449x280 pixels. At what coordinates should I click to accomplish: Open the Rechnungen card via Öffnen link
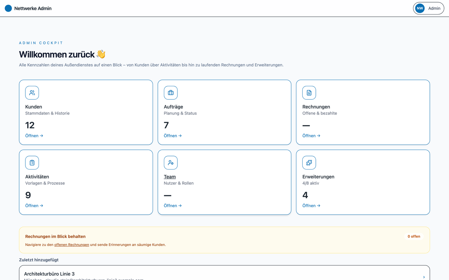click(311, 136)
